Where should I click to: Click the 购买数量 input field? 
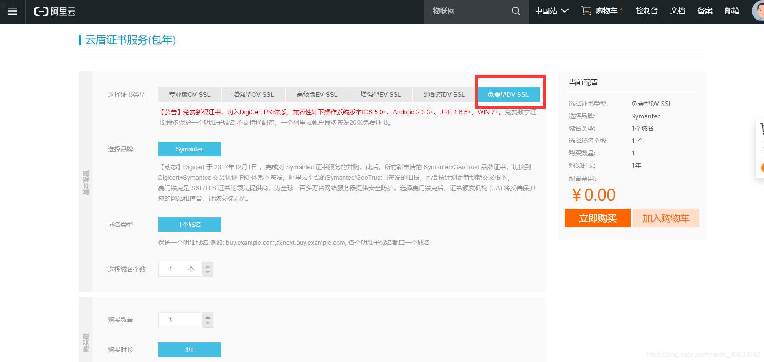180,320
